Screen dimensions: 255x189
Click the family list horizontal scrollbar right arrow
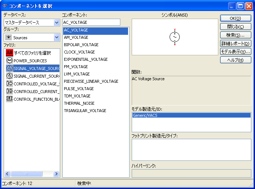pyautogui.click(x=56, y=174)
